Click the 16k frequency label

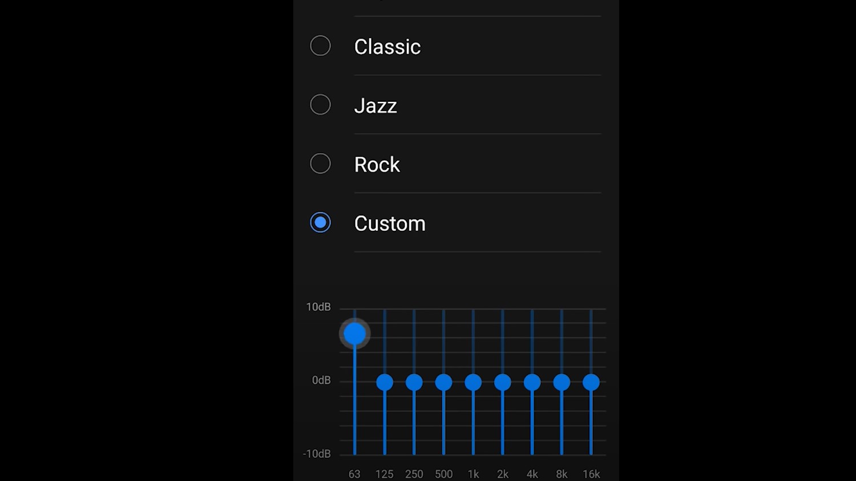(x=591, y=474)
